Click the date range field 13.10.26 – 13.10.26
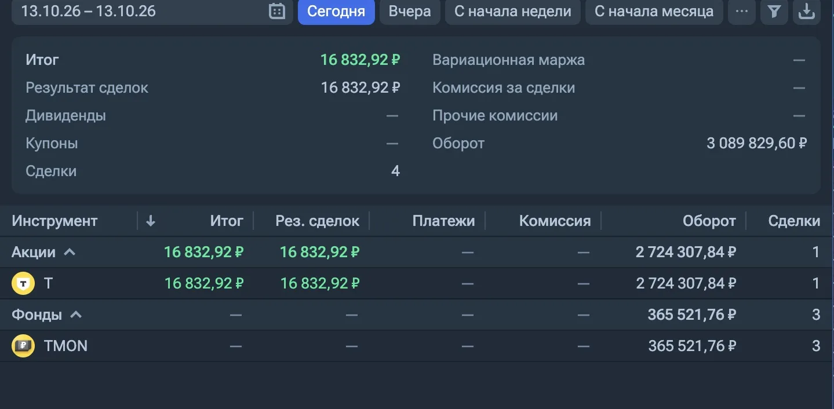 [152, 11]
